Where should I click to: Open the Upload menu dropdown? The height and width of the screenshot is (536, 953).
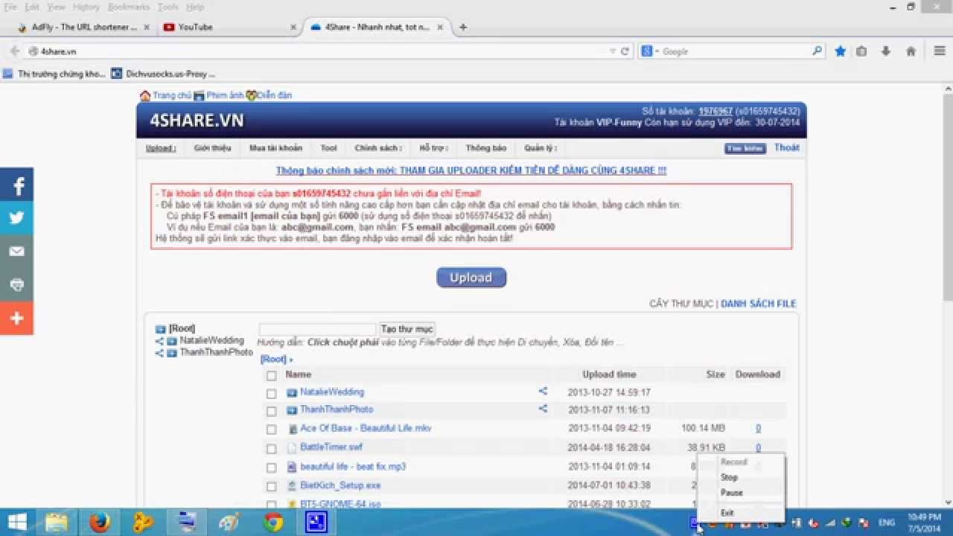coord(160,148)
